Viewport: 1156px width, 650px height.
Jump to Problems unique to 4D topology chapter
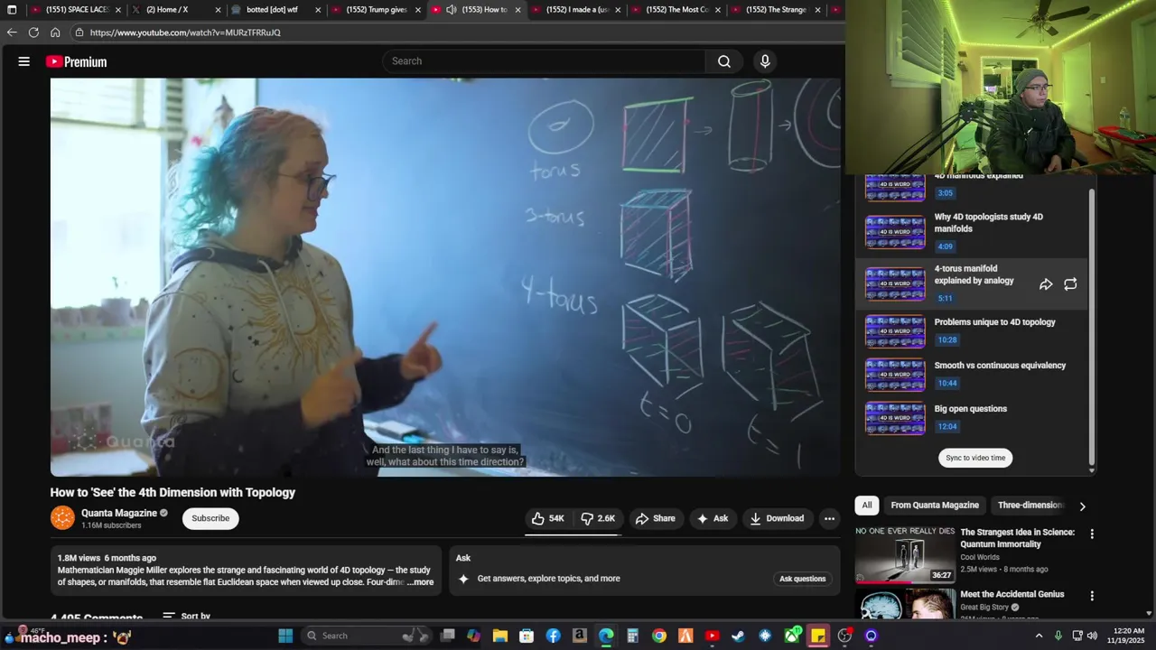click(972, 331)
